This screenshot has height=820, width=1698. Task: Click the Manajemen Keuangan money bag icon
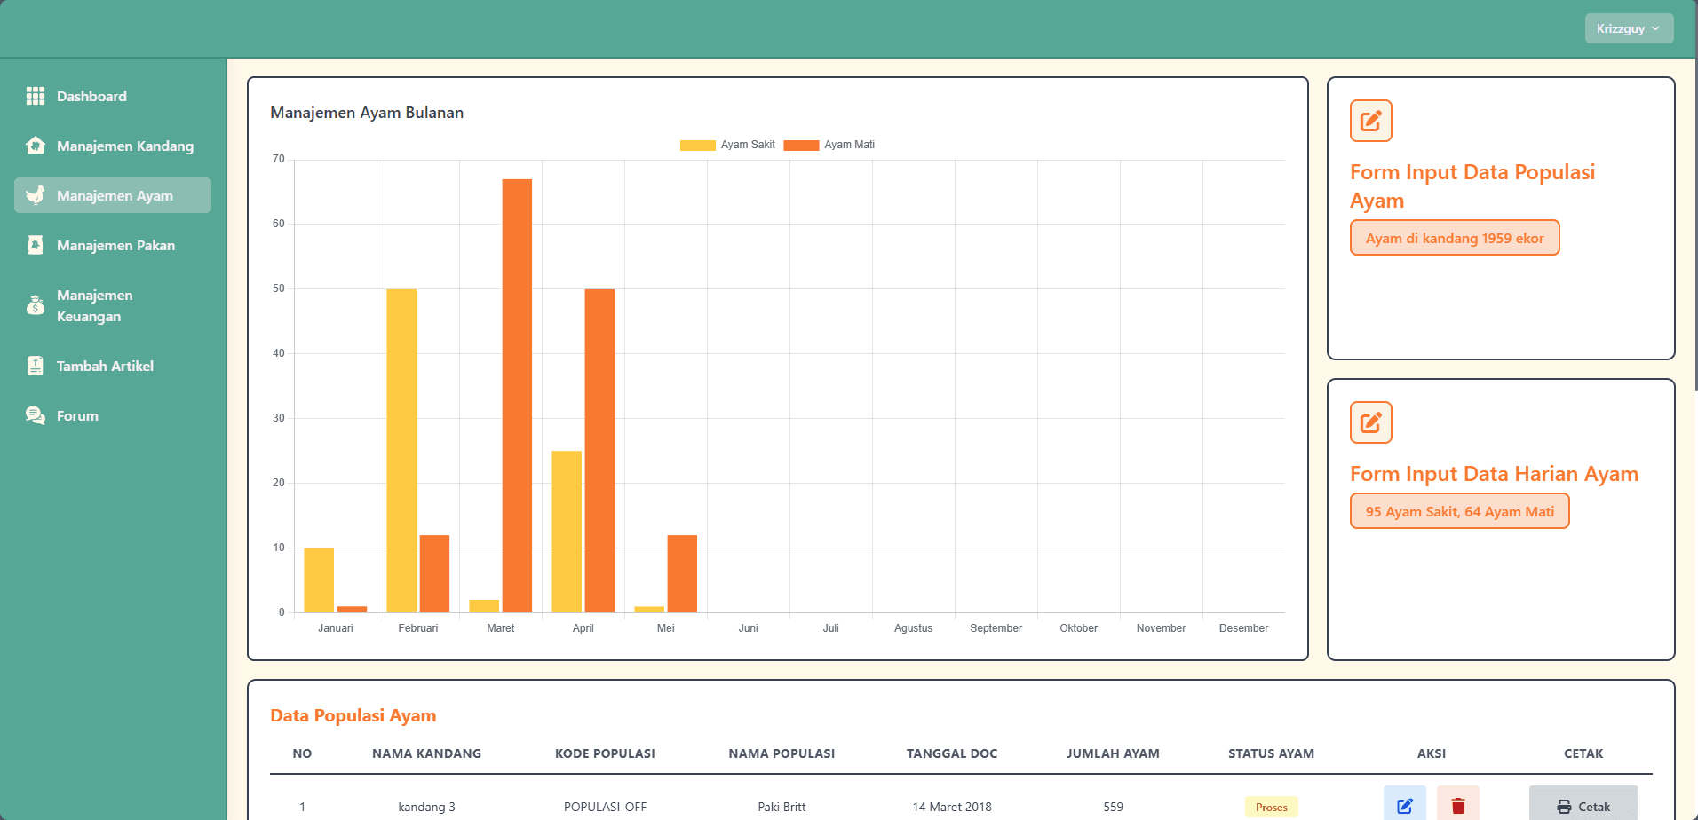pos(36,305)
